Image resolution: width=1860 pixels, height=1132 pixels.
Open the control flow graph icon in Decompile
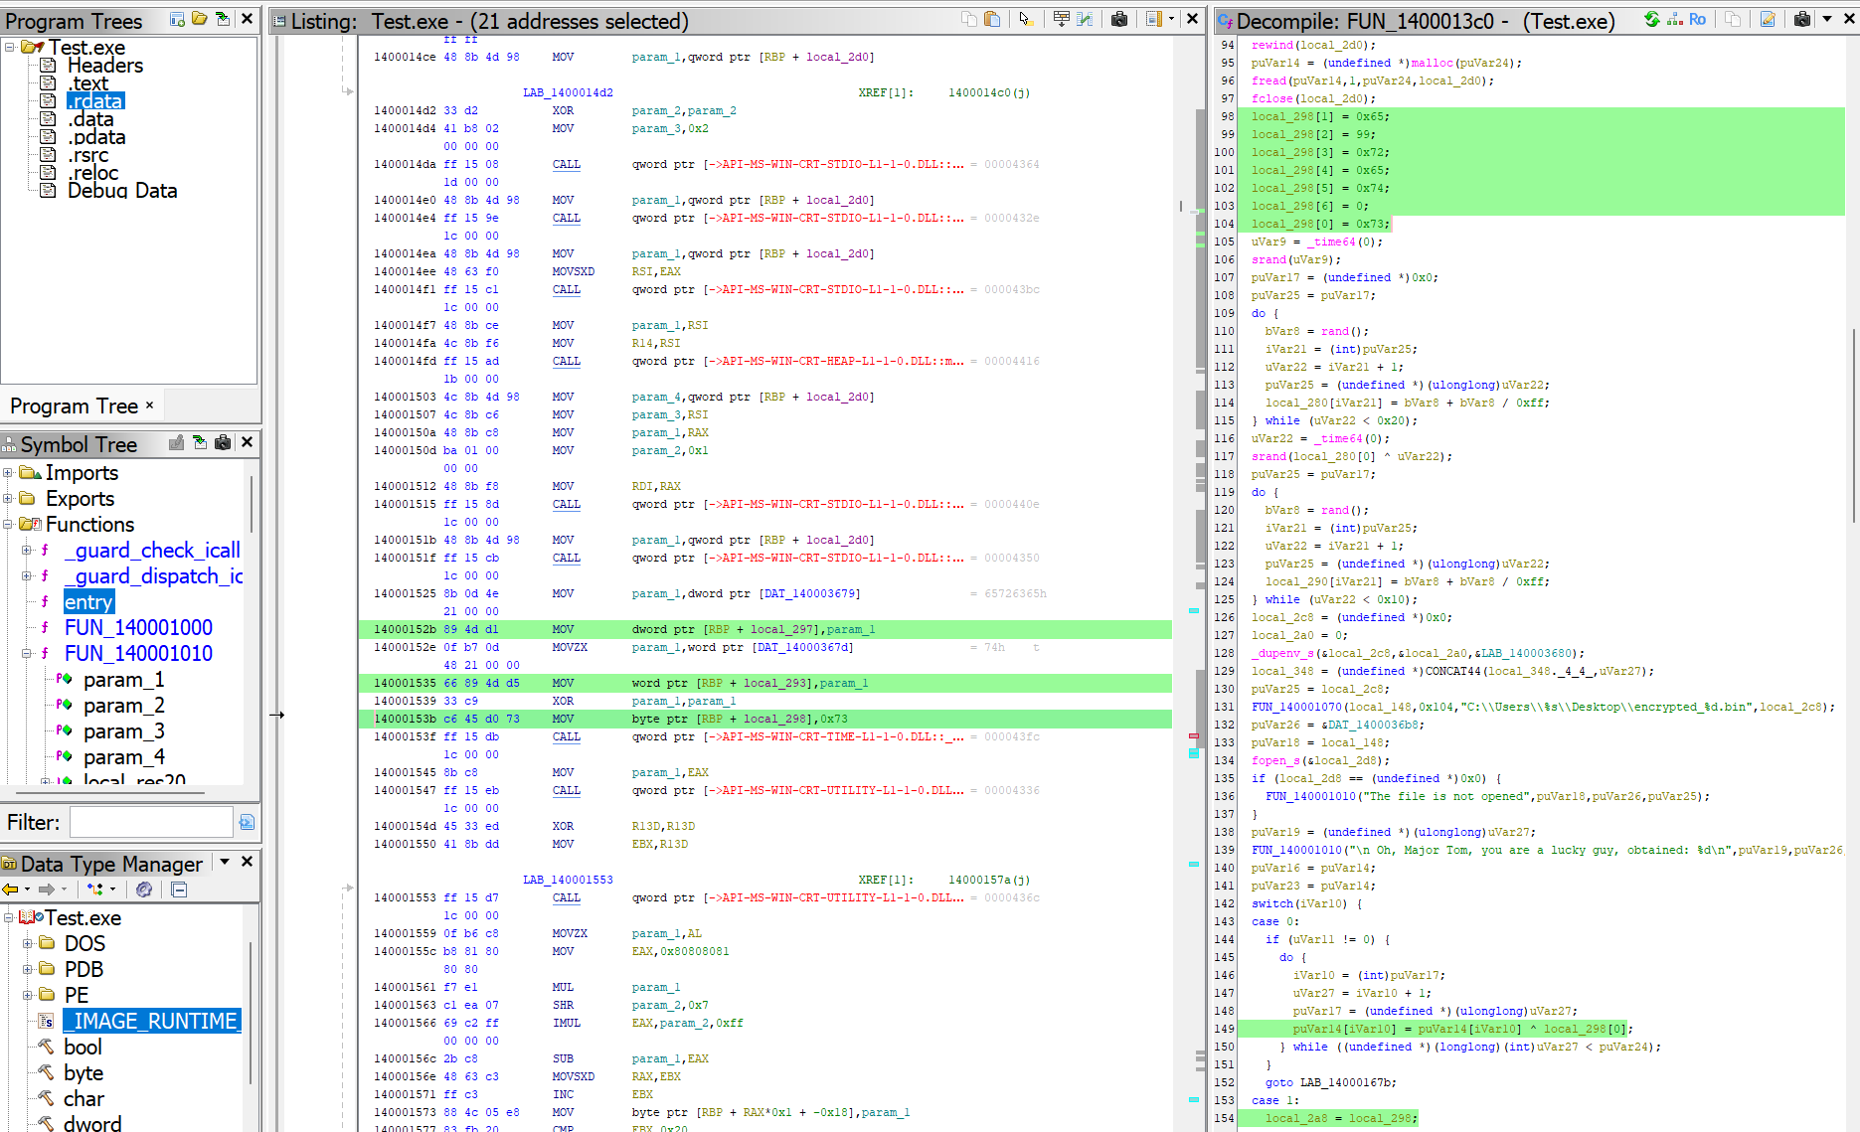click(1674, 20)
